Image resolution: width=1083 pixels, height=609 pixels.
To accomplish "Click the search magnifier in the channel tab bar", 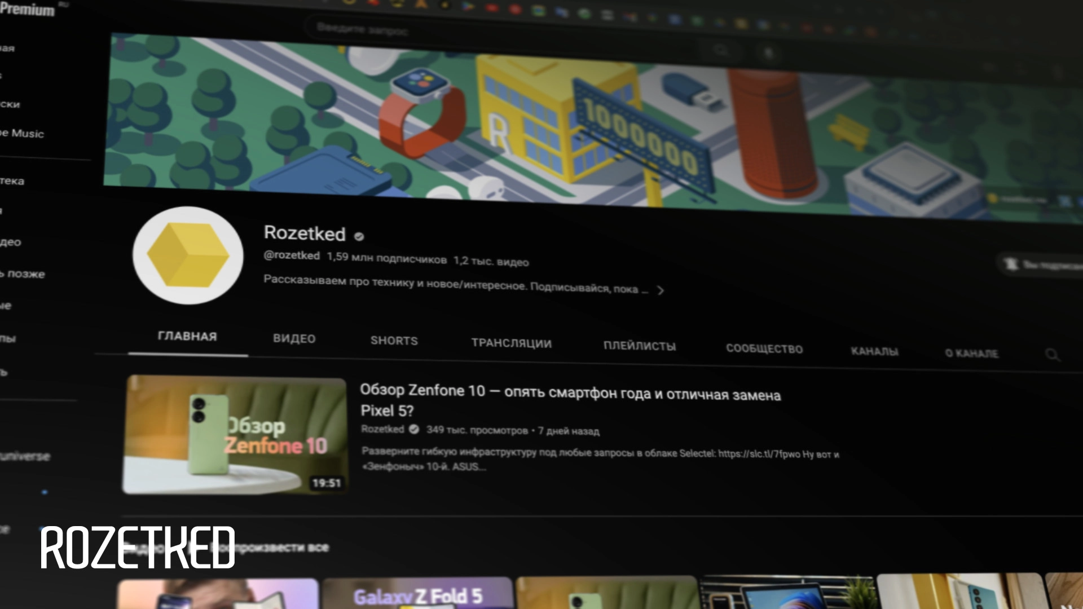I will coord(1052,355).
